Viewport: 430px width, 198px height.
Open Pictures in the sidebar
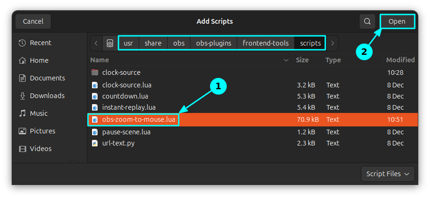coord(42,131)
